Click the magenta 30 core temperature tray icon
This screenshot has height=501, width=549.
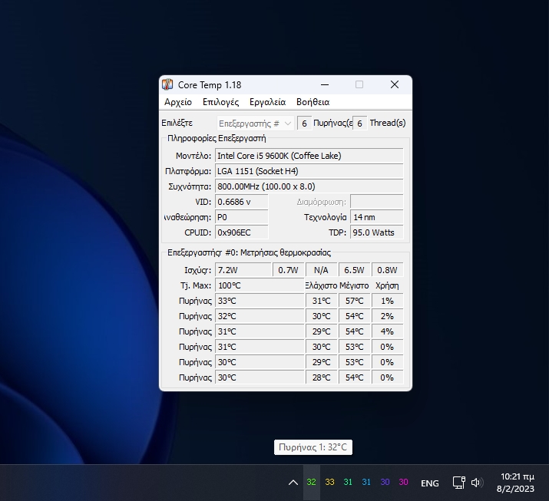click(404, 483)
